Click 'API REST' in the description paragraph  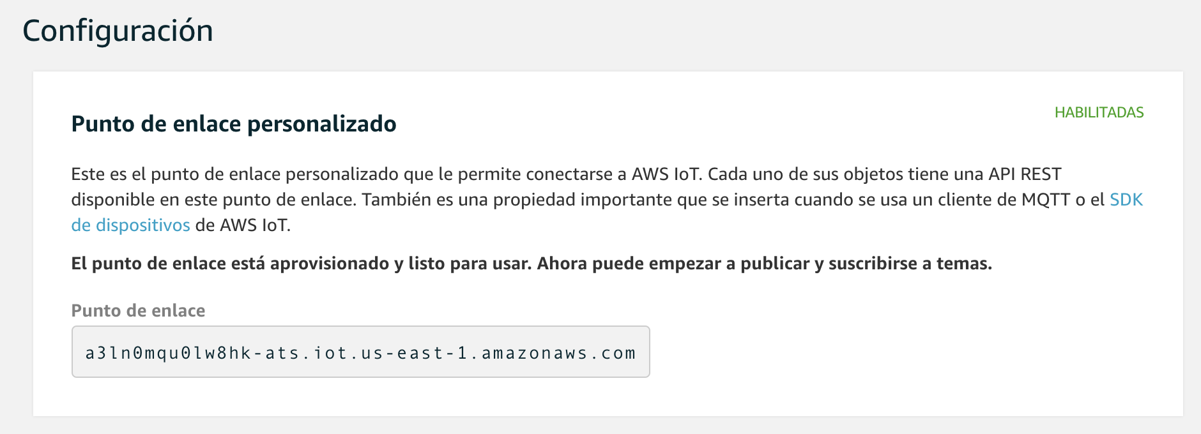point(1025,174)
